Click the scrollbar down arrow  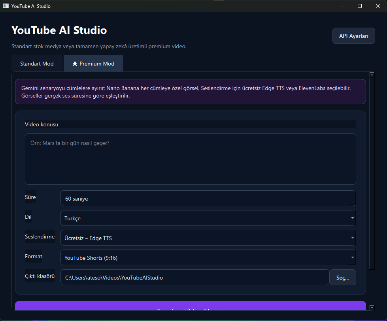coord(372,308)
